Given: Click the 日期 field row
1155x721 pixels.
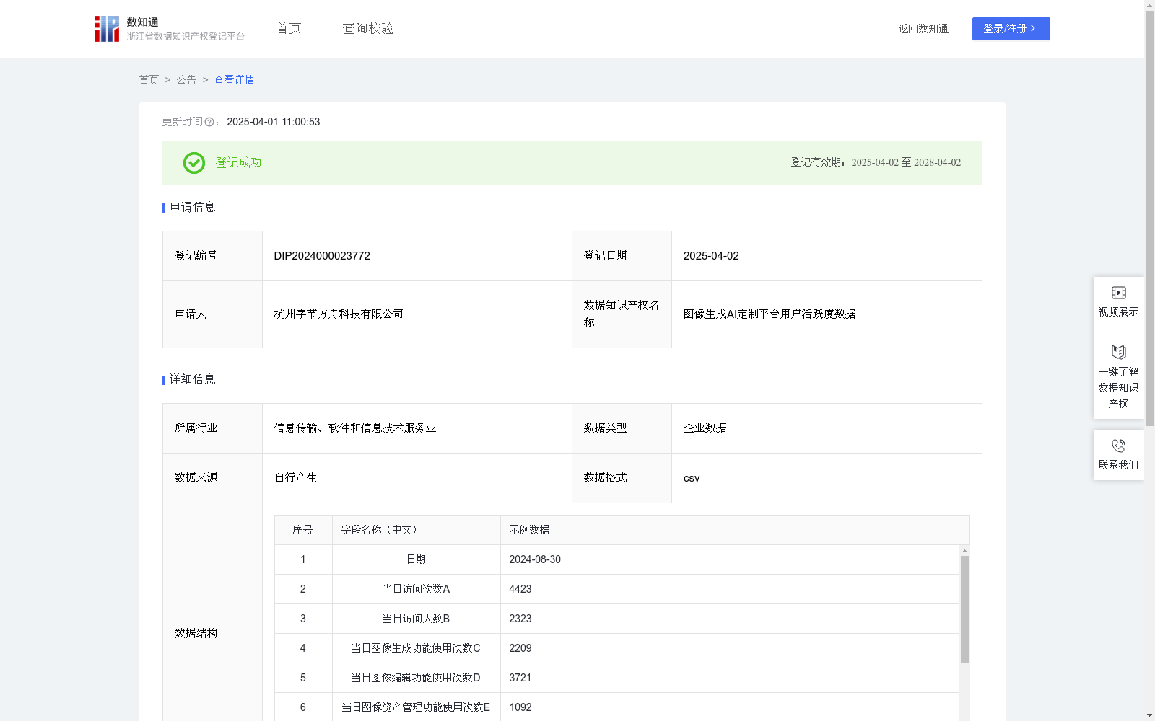Looking at the screenshot, I should coord(616,559).
